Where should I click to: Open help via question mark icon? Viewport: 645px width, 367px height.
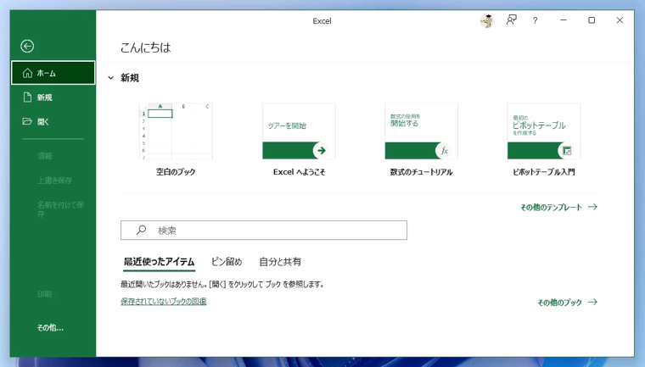[x=535, y=20]
